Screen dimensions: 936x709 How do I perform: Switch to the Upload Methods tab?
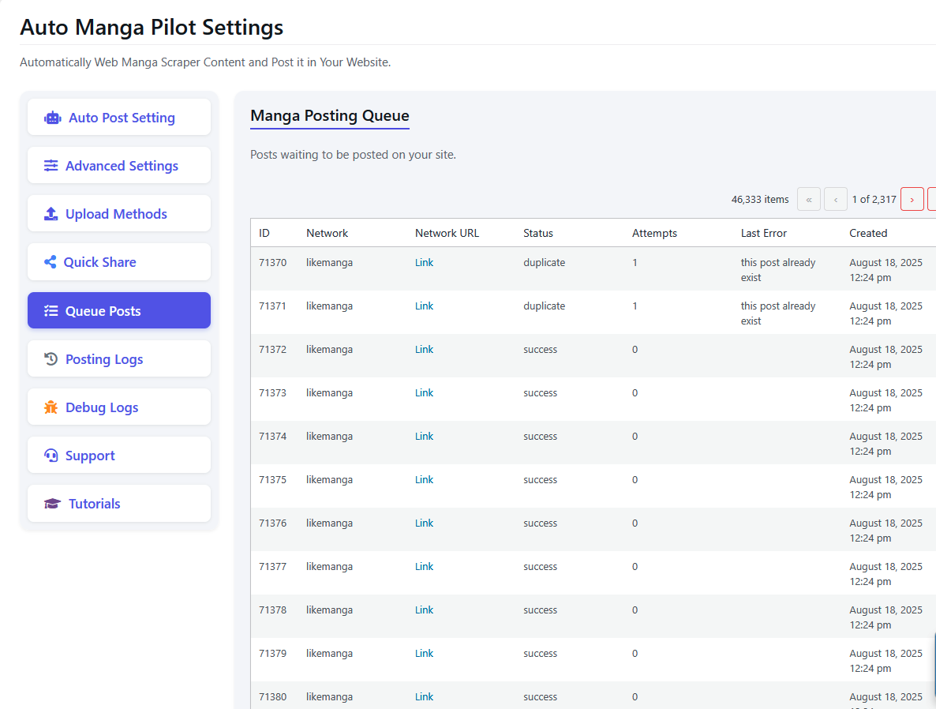click(116, 214)
